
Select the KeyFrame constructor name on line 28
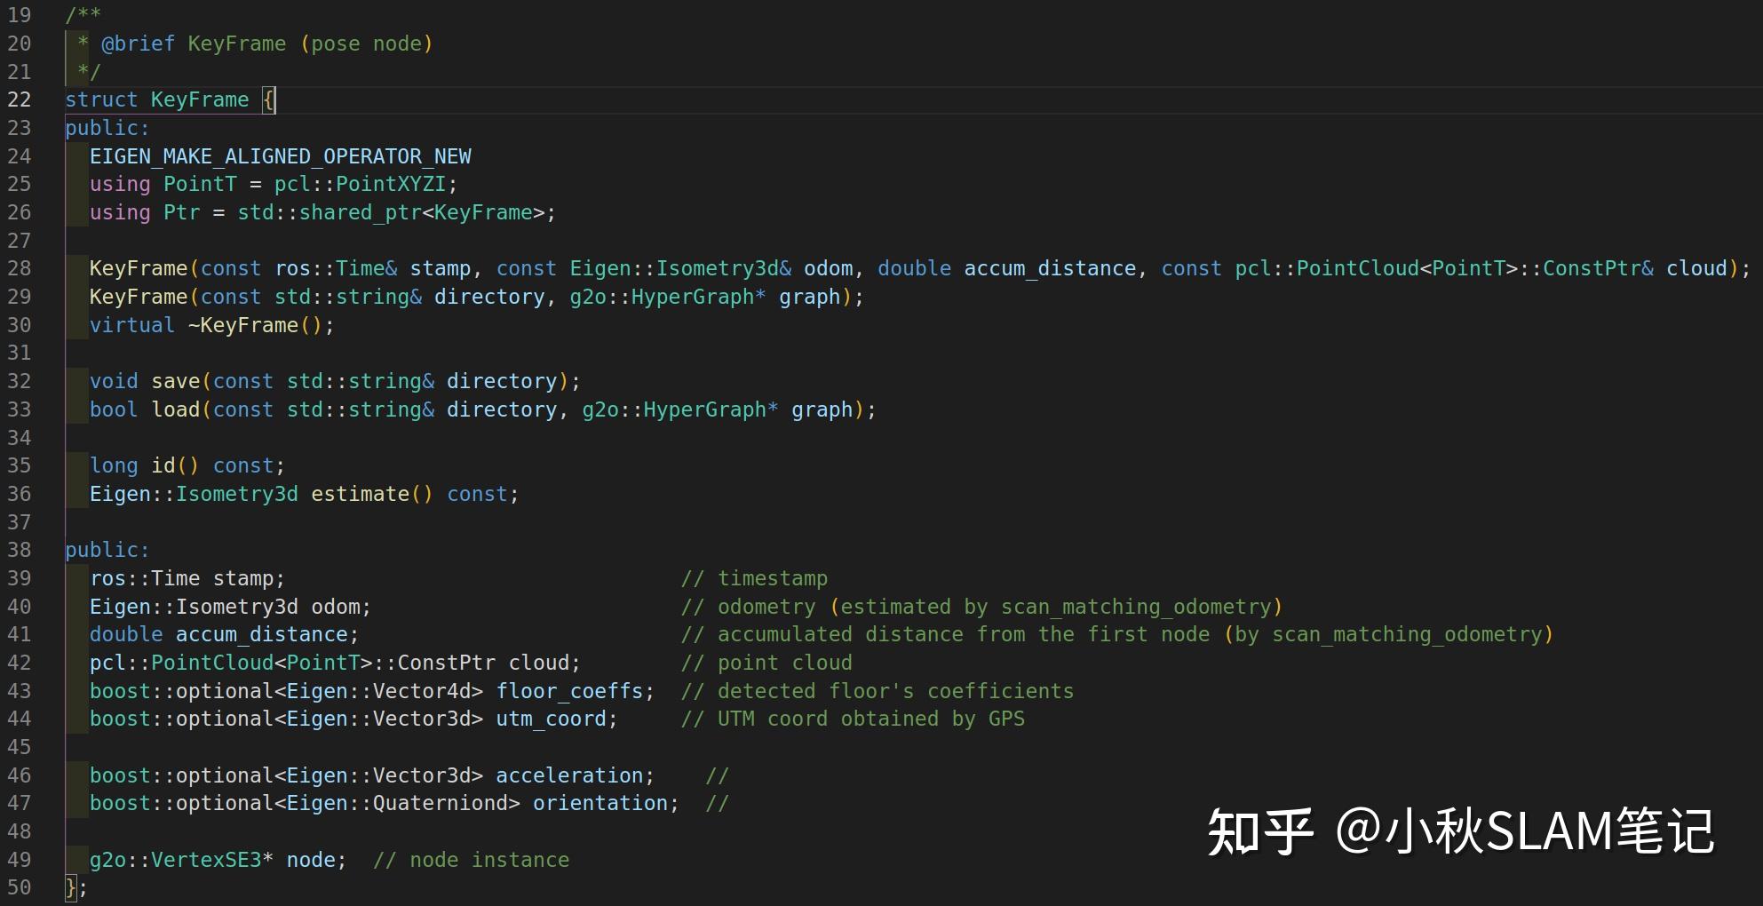[x=136, y=267]
